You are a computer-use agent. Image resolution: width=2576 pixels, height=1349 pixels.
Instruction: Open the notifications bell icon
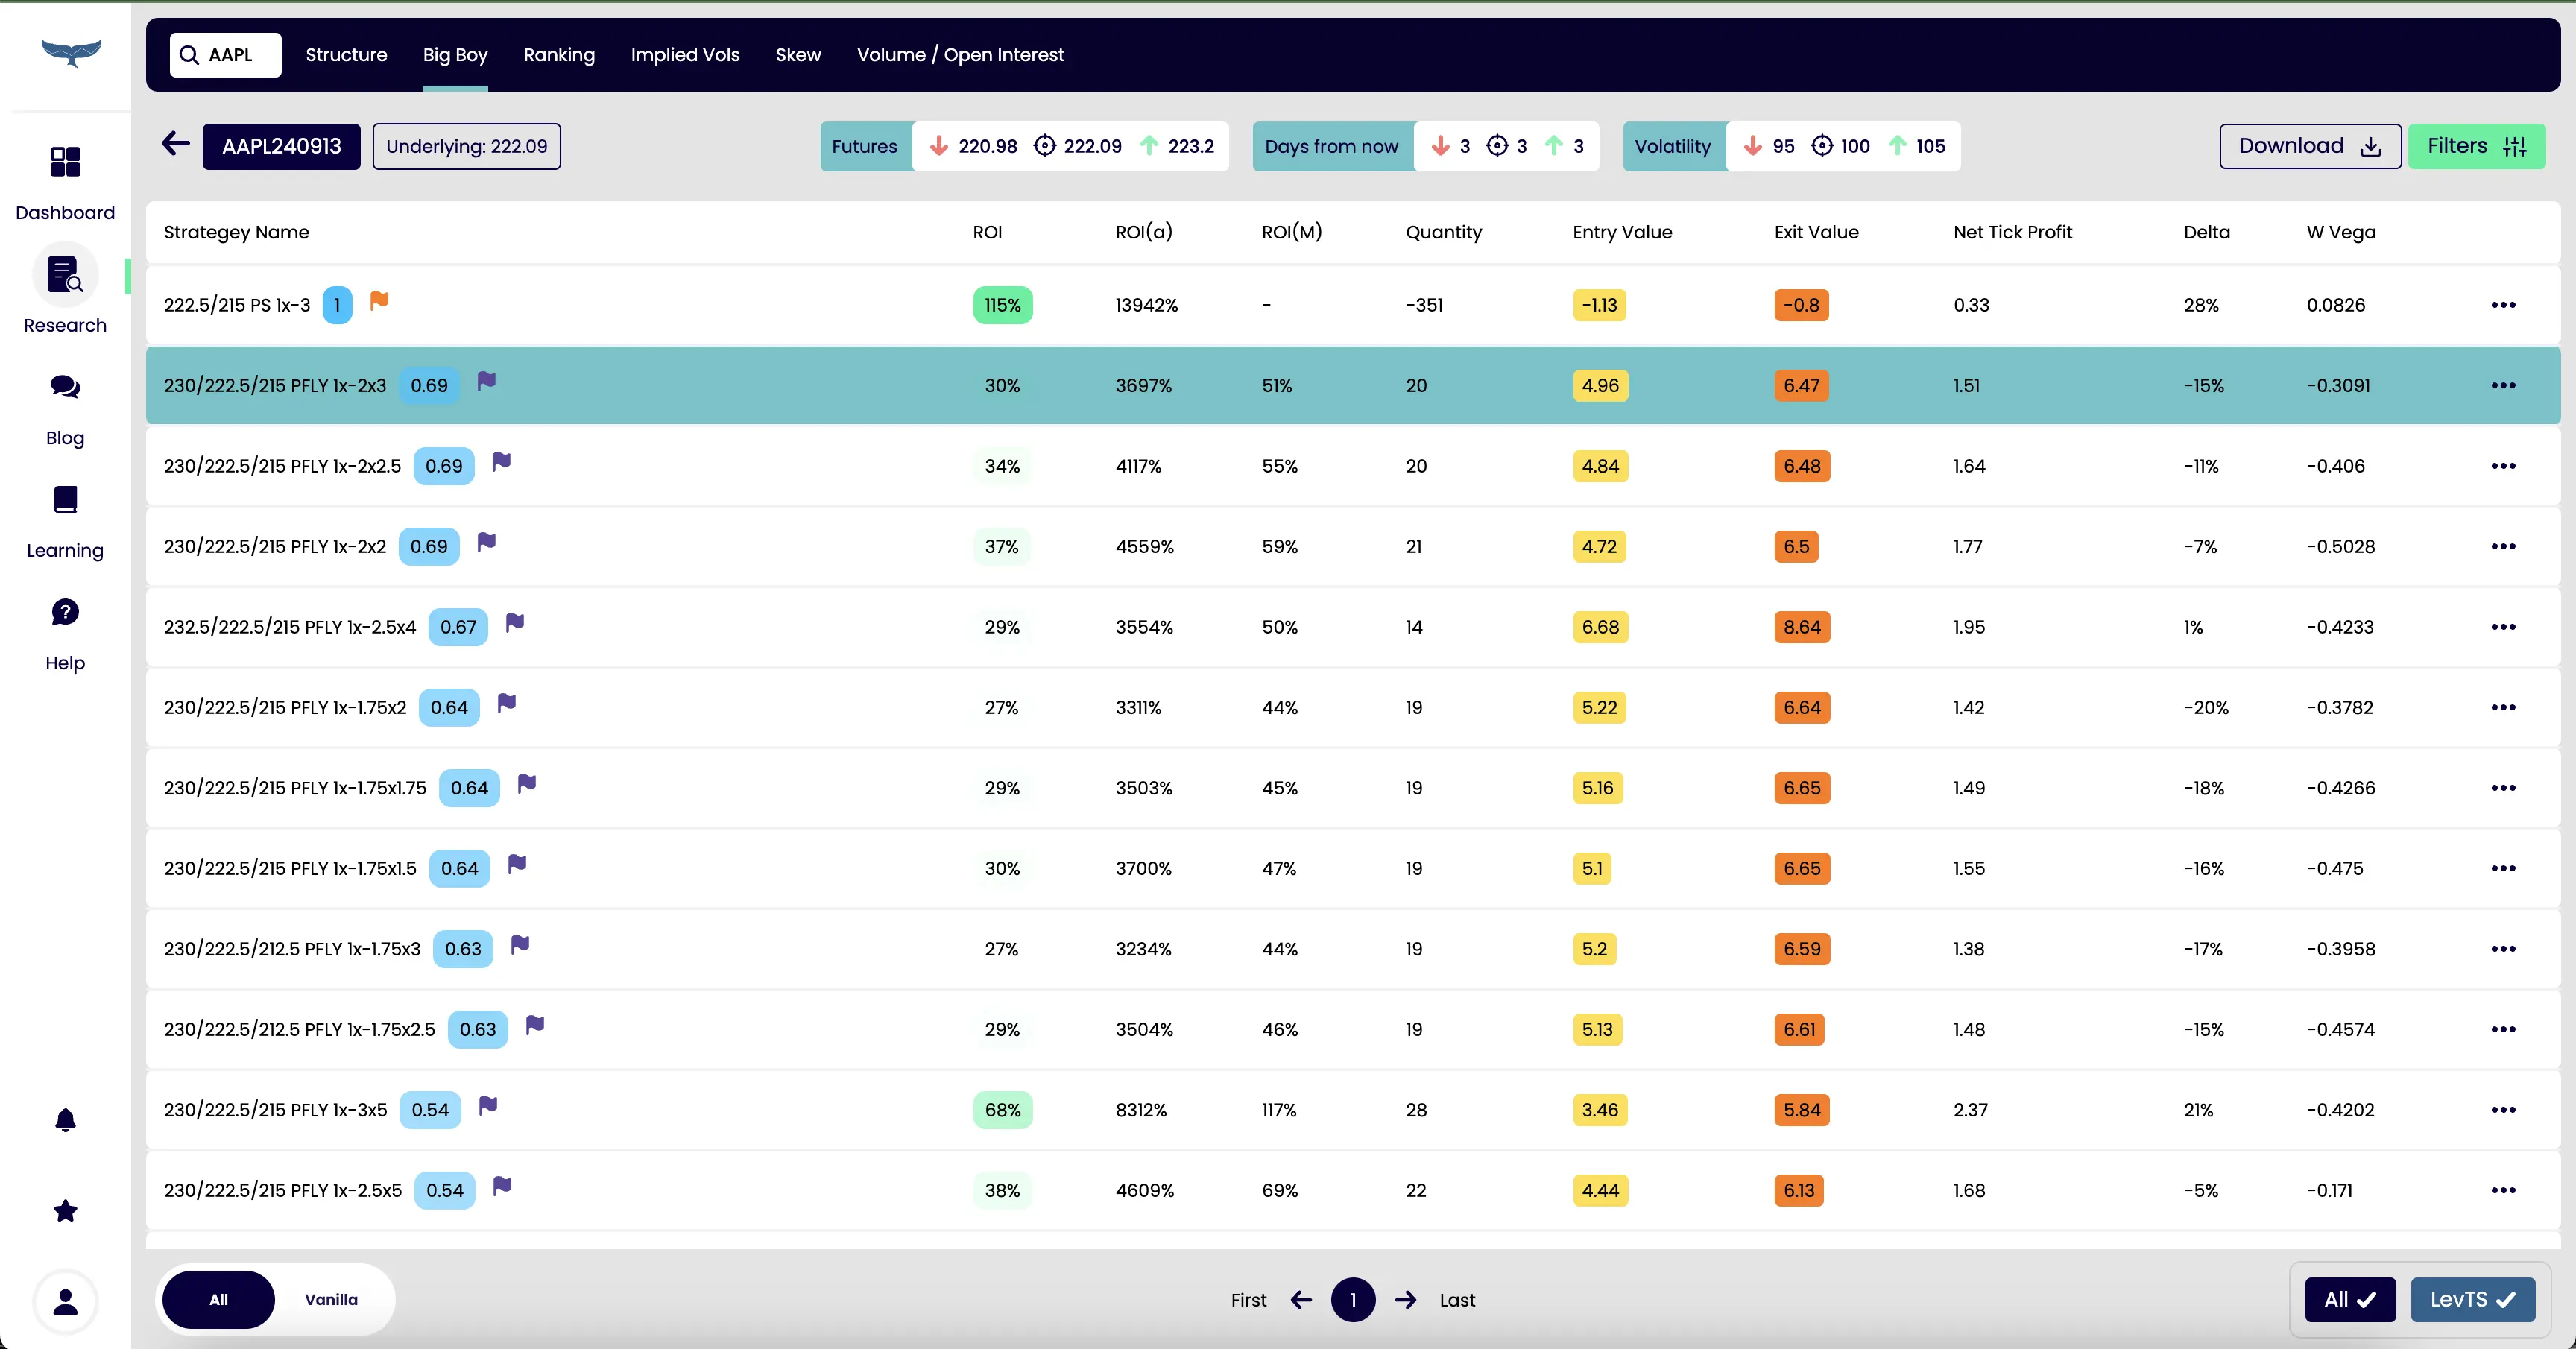65,1119
